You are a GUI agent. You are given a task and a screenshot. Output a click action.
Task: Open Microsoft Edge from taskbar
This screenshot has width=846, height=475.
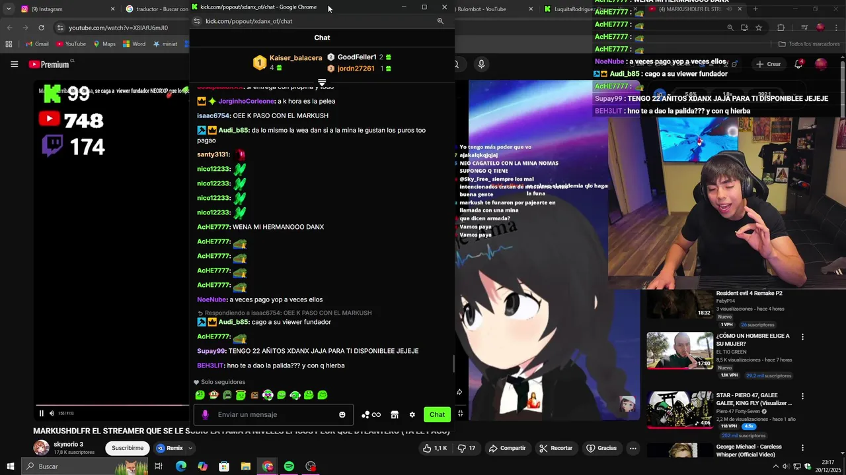181,466
